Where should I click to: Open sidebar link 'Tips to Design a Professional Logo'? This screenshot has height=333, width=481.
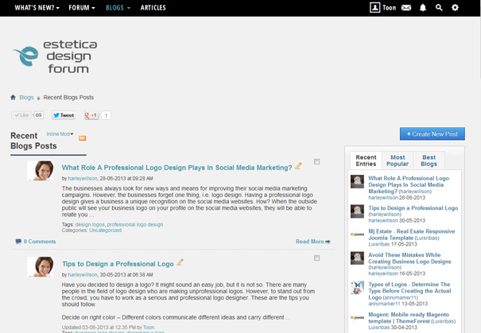tap(413, 208)
